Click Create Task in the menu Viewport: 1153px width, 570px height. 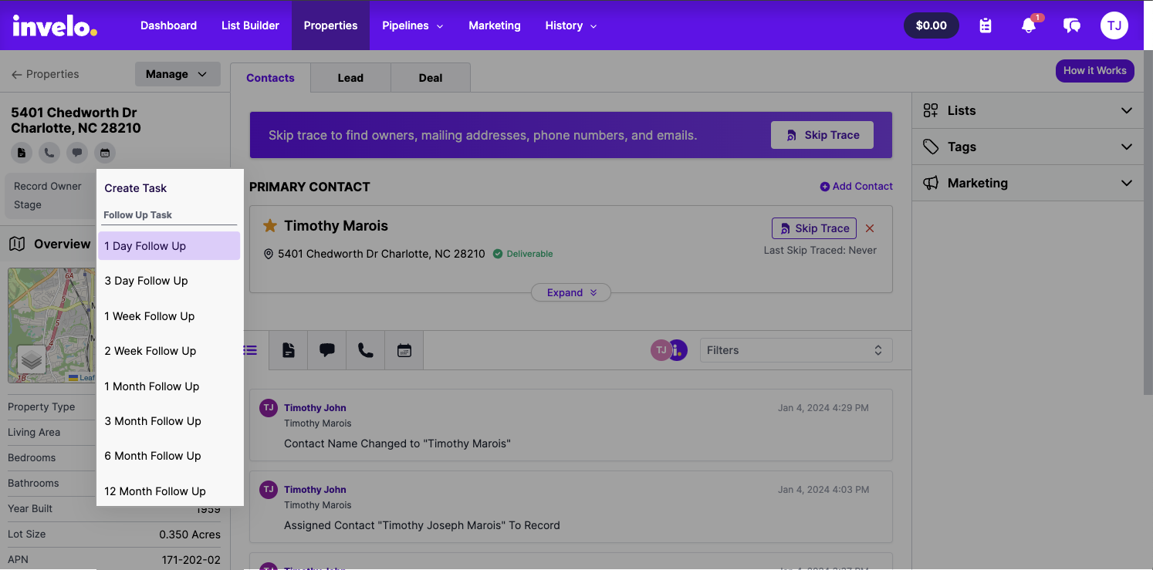(136, 188)
